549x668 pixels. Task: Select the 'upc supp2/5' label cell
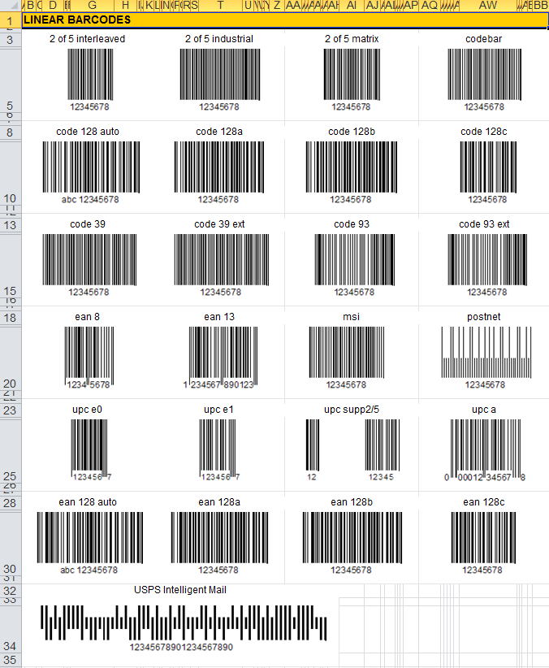pos(352,410)
